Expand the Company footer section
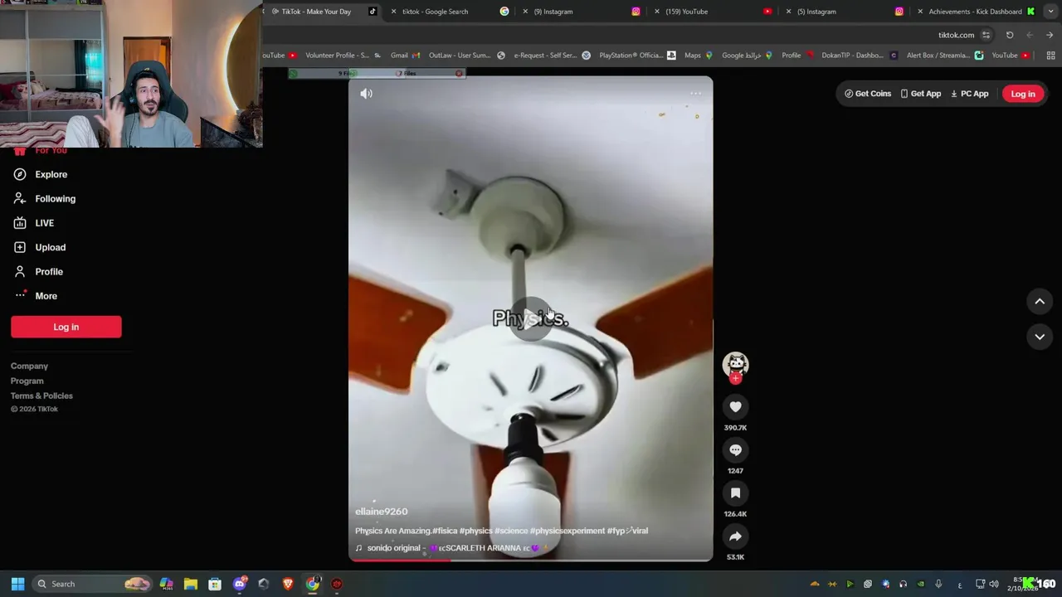Image resolution: width=1062 pixels, height=597 pixels. pos(29,366)
